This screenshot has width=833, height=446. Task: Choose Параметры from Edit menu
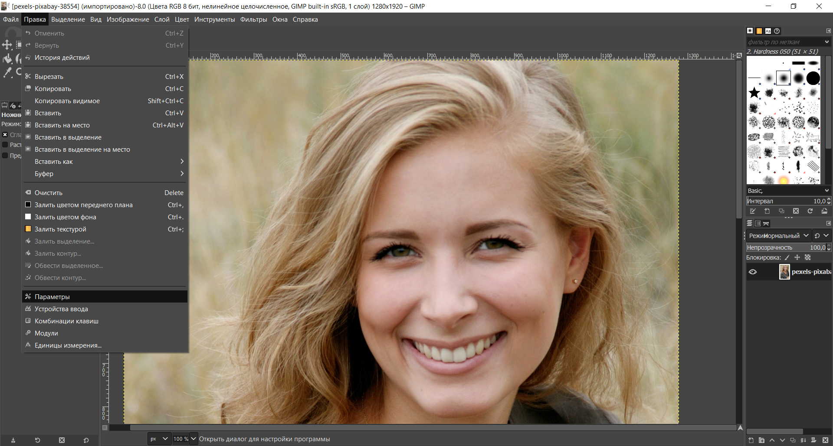(105, 297)
